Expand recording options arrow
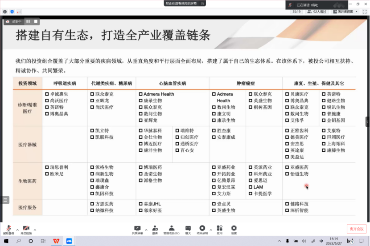The image size is (370, 246). pyautogui.click(x=211, y=230)
